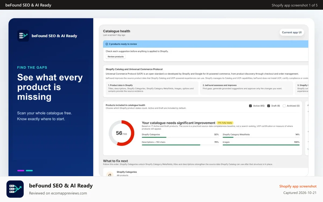Enable the Archived (0) checkbox
The image size is (323, 202).
coord(284,106)
